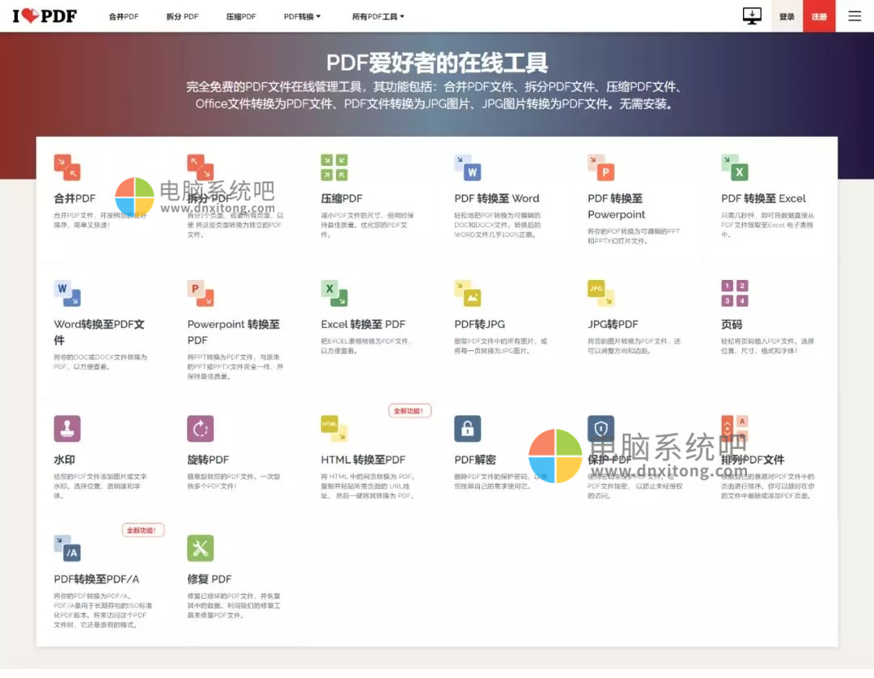Open the PDF to Word converter icon
874x678 pixels.
click(468, 167)
